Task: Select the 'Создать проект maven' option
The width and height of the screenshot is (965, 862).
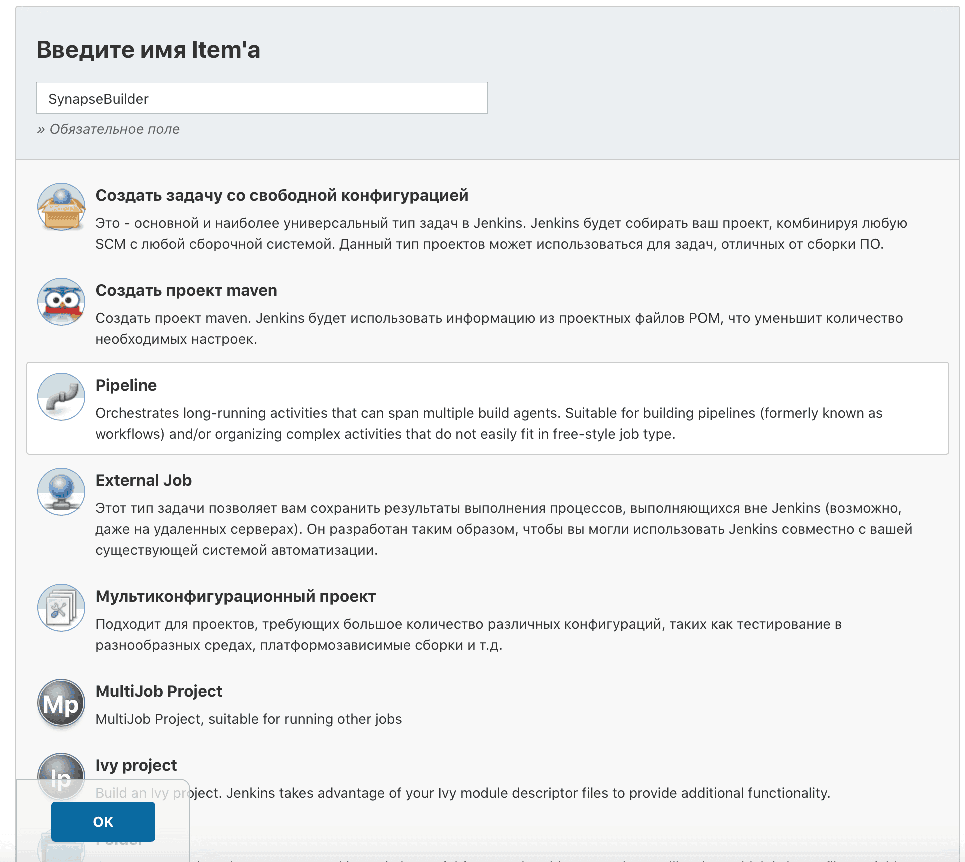Action: [186, 290]
